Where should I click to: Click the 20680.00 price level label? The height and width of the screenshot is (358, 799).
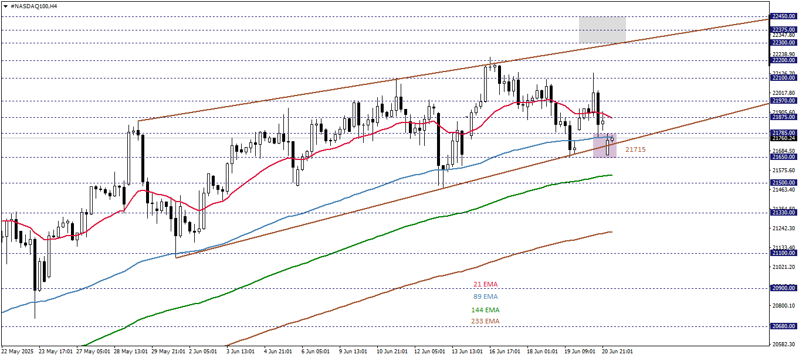(x=784, y=326)
